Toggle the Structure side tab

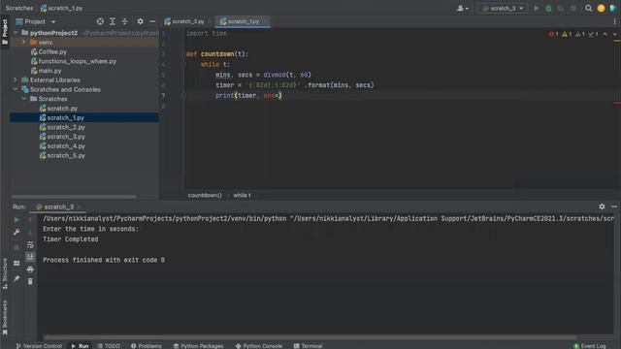[5, 273]
